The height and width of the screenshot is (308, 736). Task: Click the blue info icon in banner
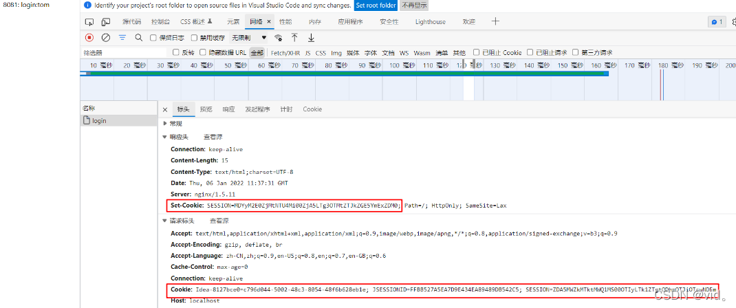(x=87, y=5)
